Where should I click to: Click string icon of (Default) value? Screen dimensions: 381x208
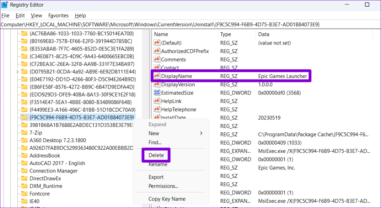[x=157, y=43]
